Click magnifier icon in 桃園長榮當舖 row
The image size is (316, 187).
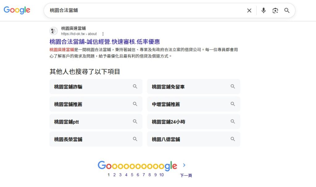tap(135, 139)
